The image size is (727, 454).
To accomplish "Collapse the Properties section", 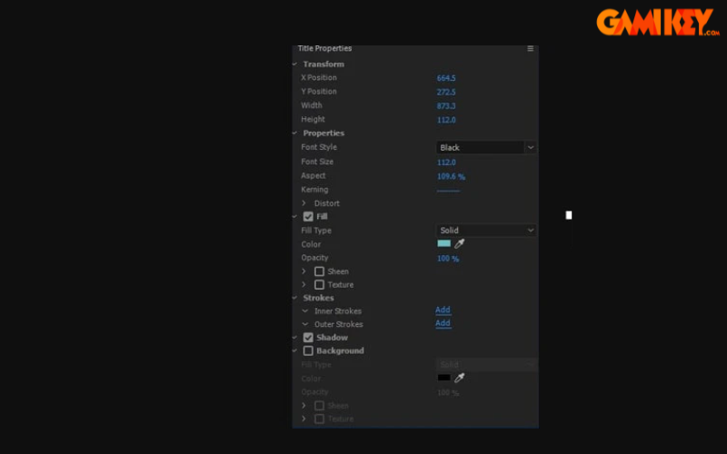I will 294,133.
